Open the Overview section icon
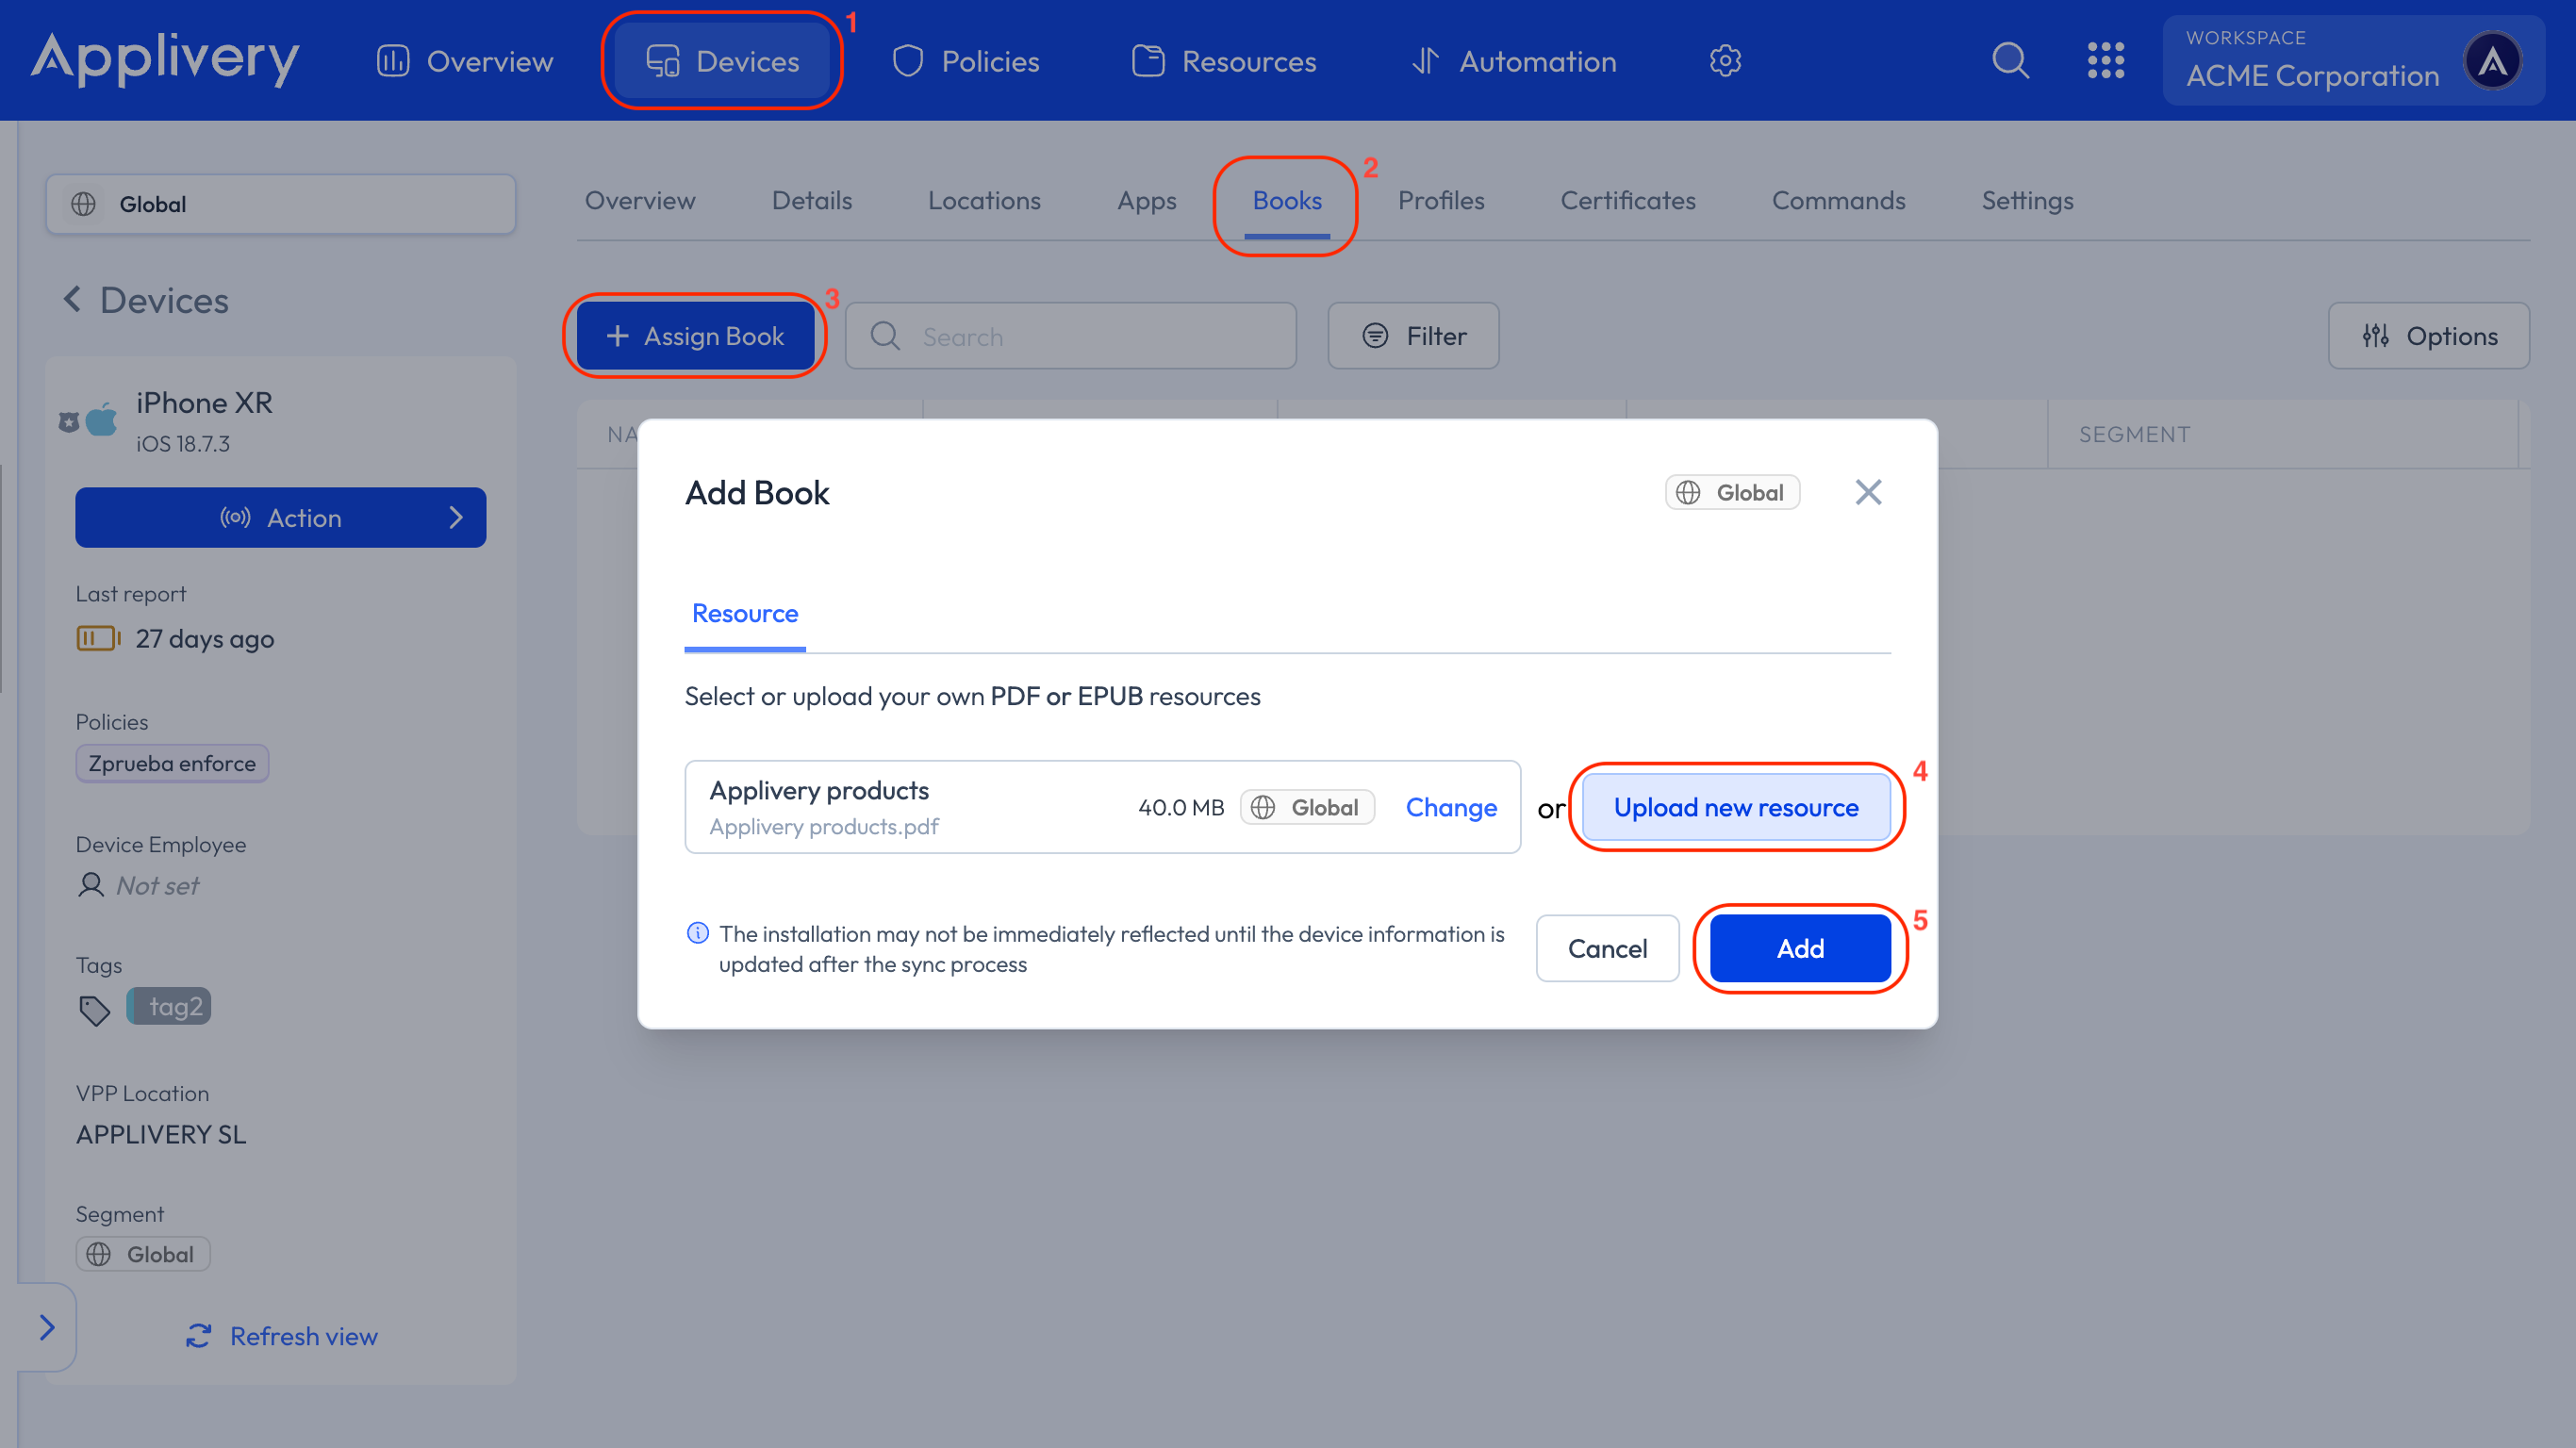2576x1448 pixels. coord(392,60)
